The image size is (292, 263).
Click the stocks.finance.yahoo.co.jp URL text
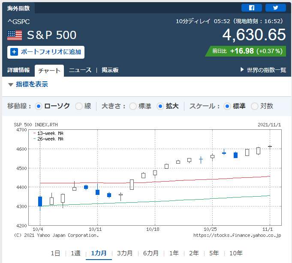click(237, 236)
